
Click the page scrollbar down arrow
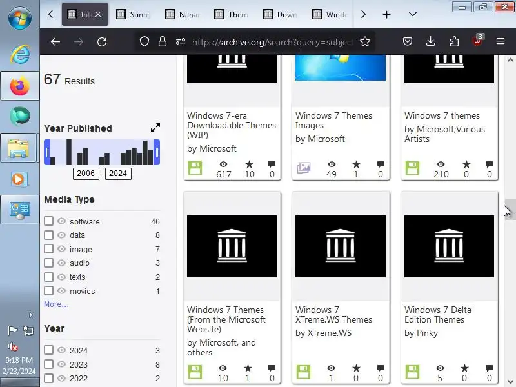coord(510,382)
